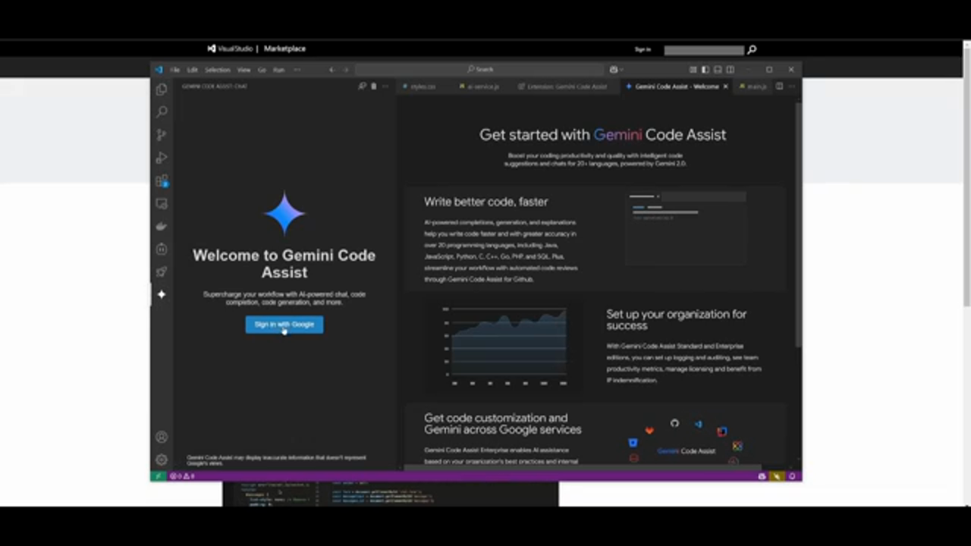Open the Source Control view
The height and width of the screenshot is (546, 971).
click(x=161, y=135)
